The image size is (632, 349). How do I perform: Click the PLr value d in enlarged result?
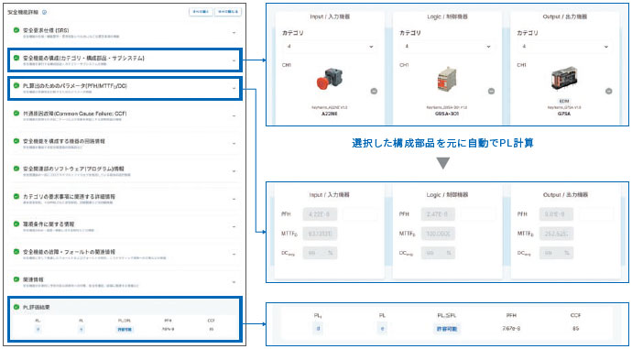tap(318, 329)
